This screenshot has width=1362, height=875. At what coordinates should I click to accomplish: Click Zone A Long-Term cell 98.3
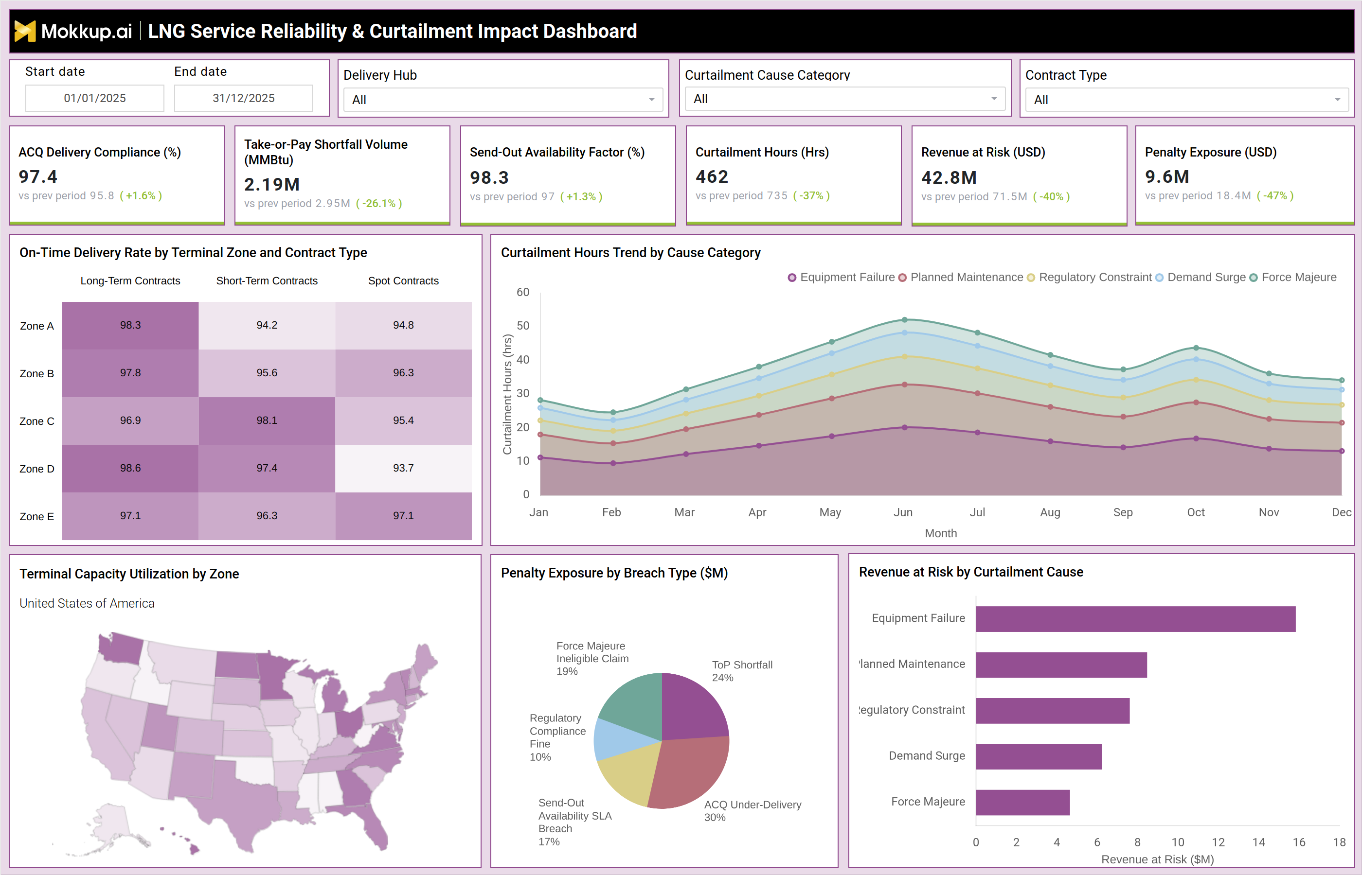click(x=130, y=325)
